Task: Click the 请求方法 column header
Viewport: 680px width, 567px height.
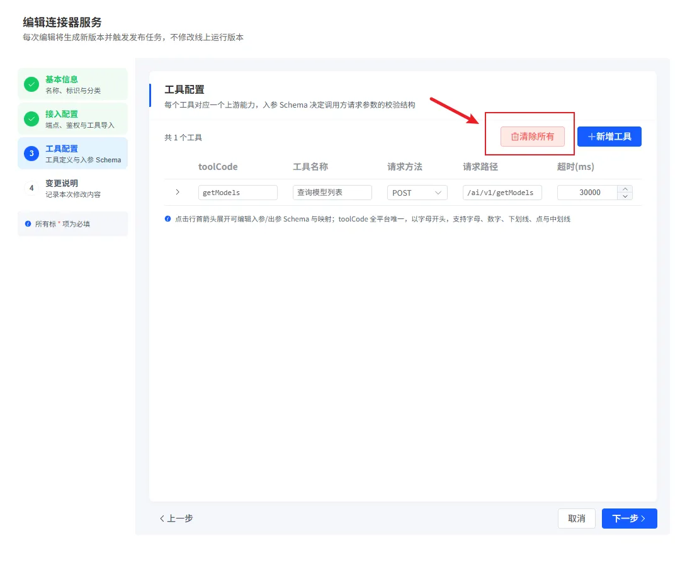Action: (405, 167)
